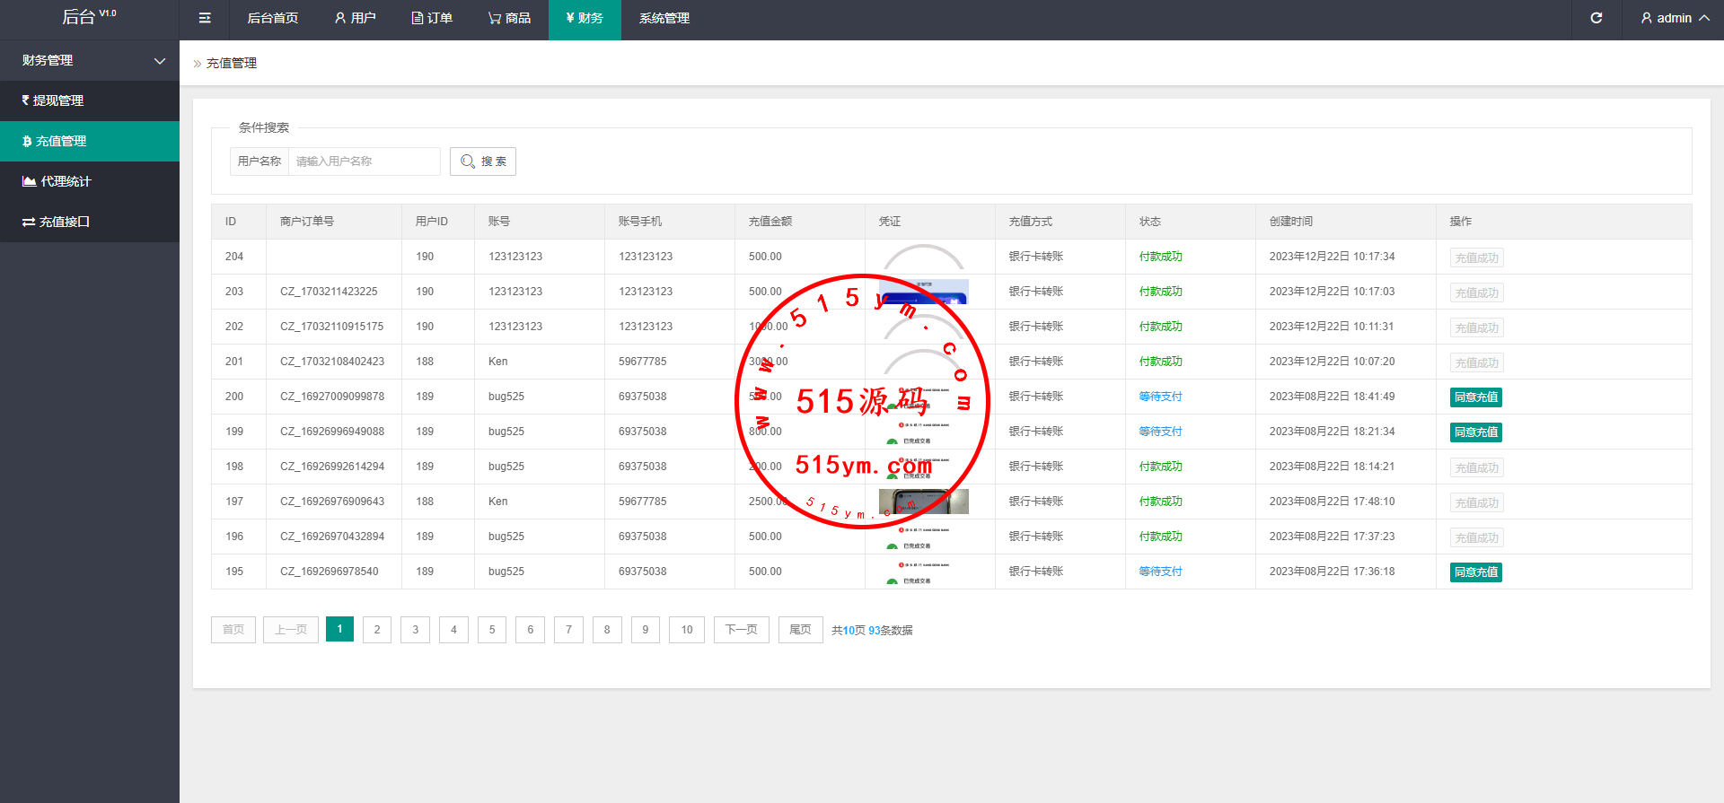This screenshot has height=803, width=1724.
Task: Open the 用户 menu with person icon
Action: click(355, 18)
